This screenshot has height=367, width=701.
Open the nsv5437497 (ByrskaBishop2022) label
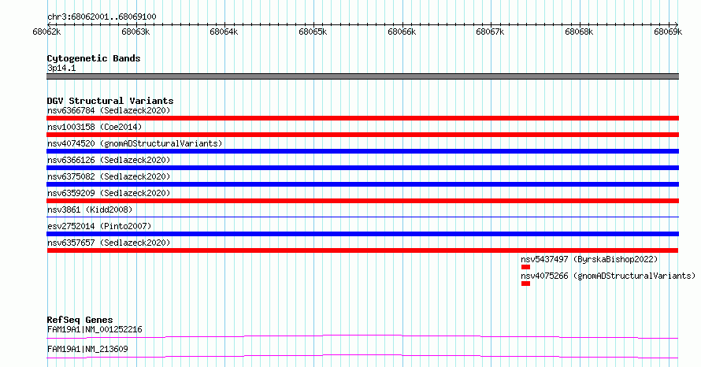pos(589,259)
